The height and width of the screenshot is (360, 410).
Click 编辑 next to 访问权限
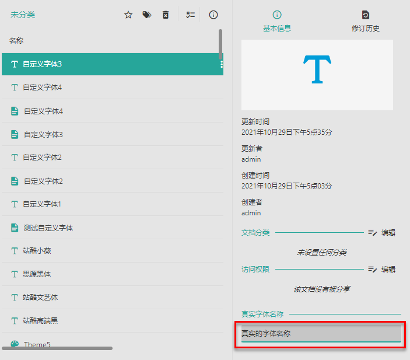point(382,269)
